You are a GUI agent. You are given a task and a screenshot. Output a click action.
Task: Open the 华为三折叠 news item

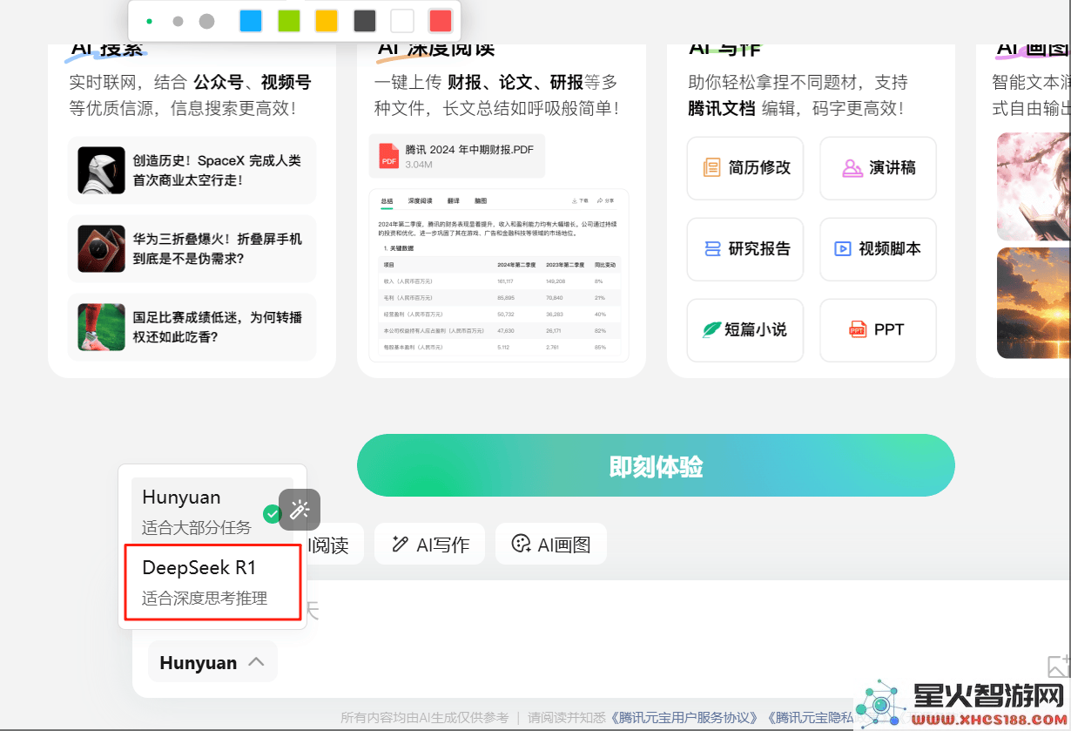pos(192,248)
